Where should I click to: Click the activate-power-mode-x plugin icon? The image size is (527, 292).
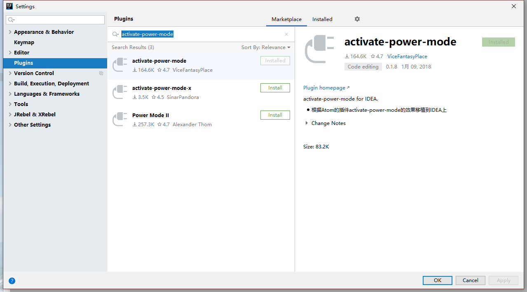pos(120,92)
